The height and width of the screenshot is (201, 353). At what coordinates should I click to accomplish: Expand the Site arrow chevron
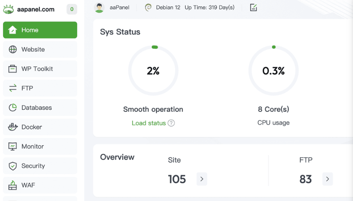(x=202, y=179)
